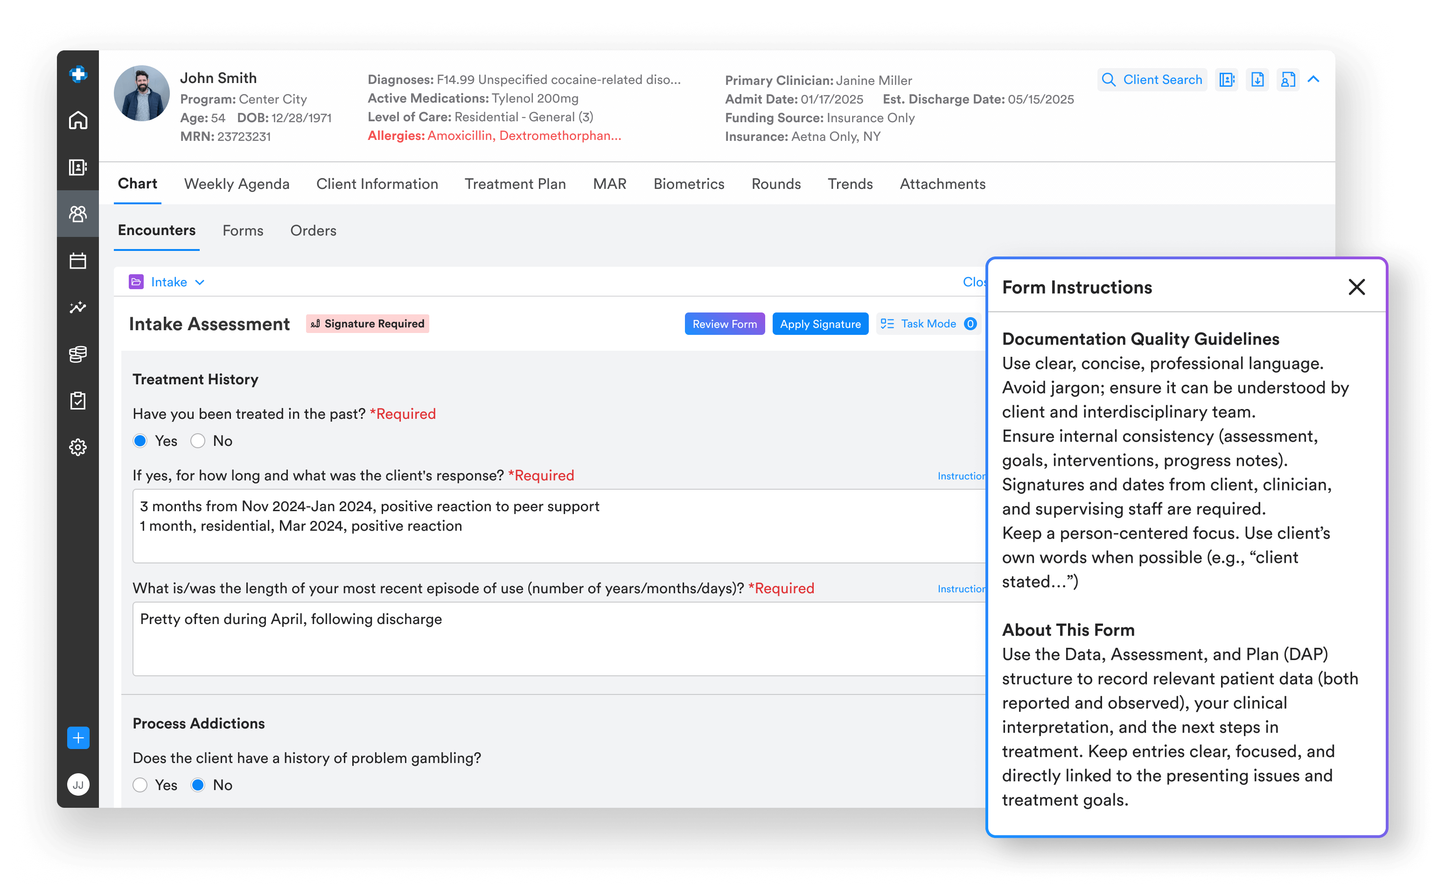Image resolution: width=1452 pixels, height=888 pixels.
Task: Open the Trends tab
Action: click(850, 184)
